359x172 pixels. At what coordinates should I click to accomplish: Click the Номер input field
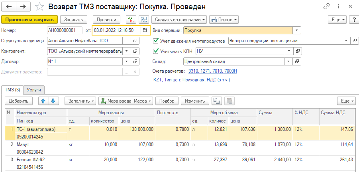tap(65, 30)
